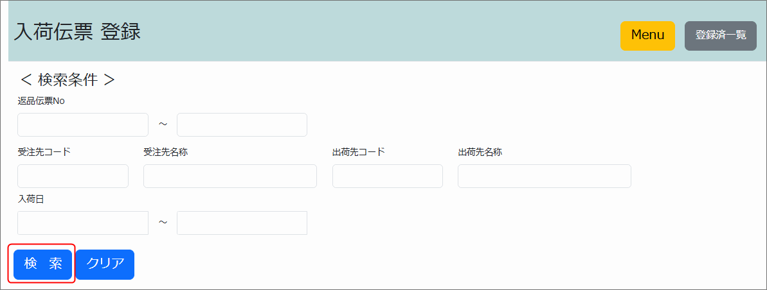The width and height of the screenshot is (767, 290).
Task: Open the 登録済一覧 list
Action: (721, 35)
